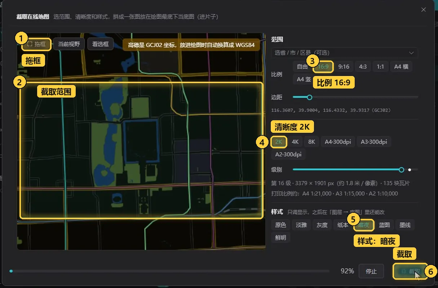Select the 拖框 drag-box tool
438x288 pixels.
(36, 44)
